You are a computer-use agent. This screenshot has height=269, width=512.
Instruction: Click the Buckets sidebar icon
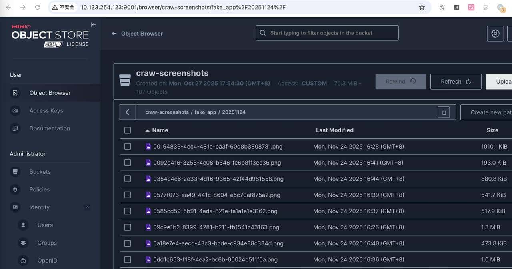point(15,172)
